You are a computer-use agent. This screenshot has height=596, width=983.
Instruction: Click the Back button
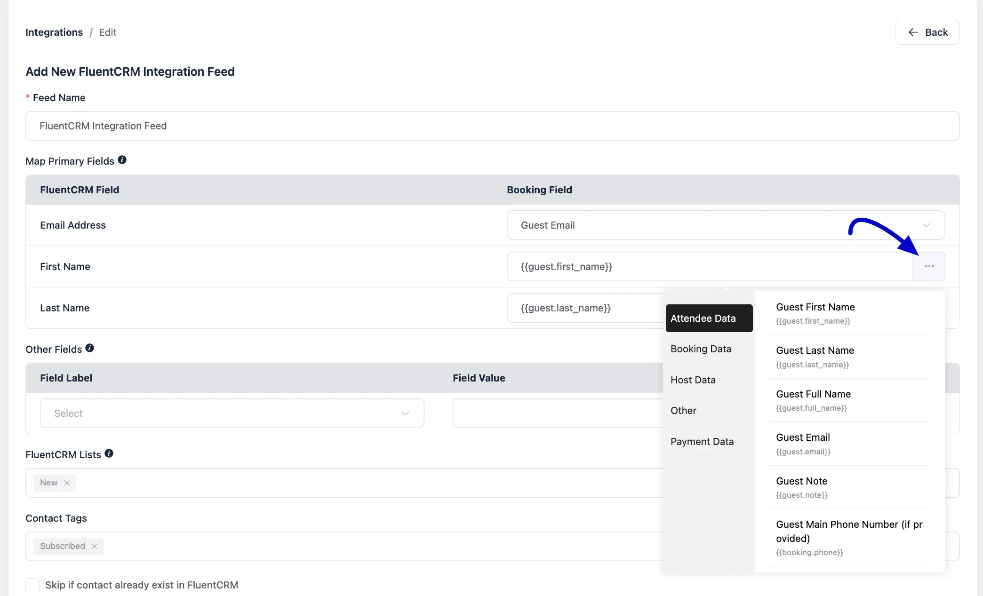(927, 32)
